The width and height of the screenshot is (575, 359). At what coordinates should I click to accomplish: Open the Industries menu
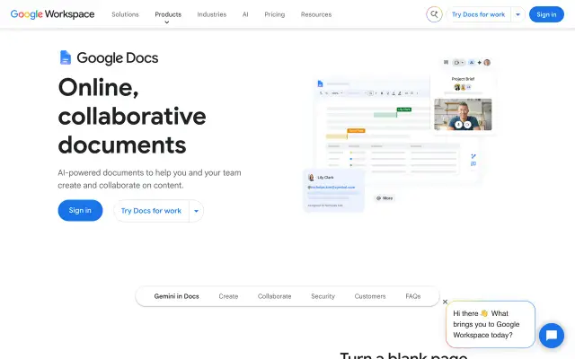point(212,14)
